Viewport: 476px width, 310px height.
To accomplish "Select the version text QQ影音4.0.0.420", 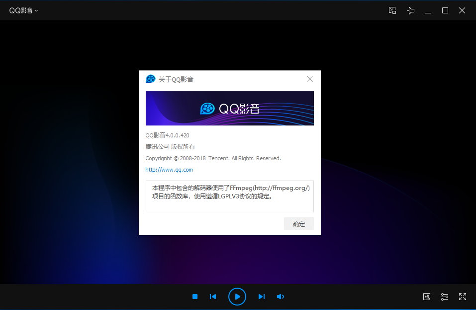I will pos(167,135).
